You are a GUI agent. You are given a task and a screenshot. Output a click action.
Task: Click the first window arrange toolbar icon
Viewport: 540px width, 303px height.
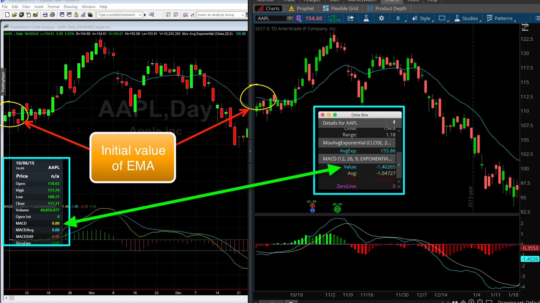click(x=62, y=15)
